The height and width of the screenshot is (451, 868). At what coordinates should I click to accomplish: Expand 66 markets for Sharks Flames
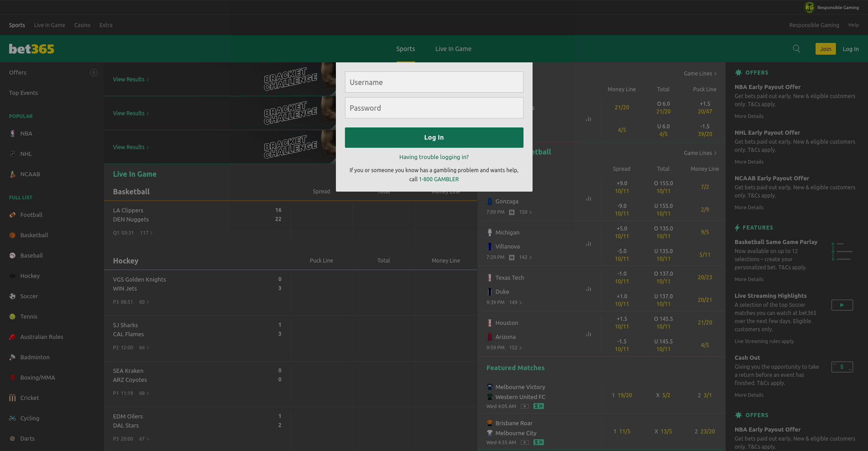tap(144, 348)
